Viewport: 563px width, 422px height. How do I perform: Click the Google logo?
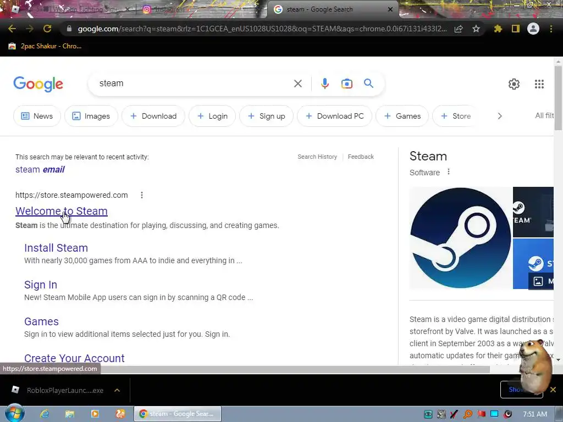click(38, 84)
